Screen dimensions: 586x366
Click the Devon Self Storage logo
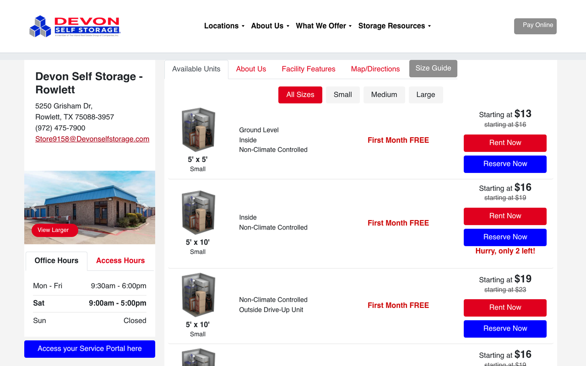coord(75,27)
